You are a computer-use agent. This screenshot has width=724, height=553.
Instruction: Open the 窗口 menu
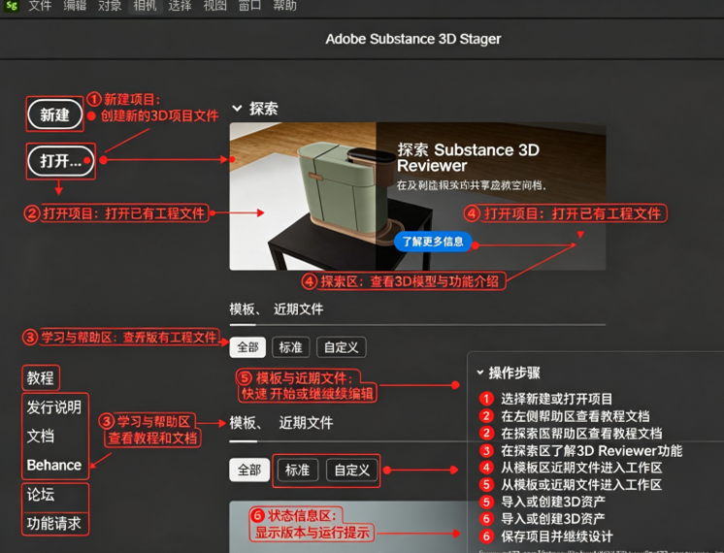[249, 6]
